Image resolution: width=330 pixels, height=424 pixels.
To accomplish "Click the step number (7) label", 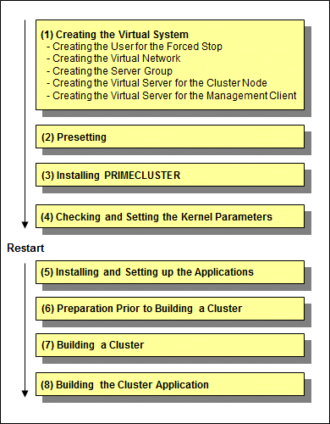I will [47, 345].
